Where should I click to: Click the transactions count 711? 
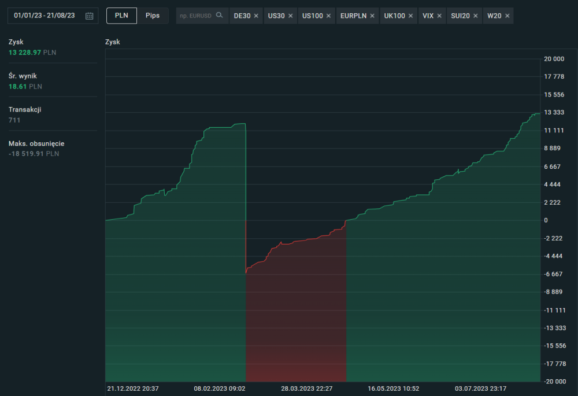coord(14,120)
